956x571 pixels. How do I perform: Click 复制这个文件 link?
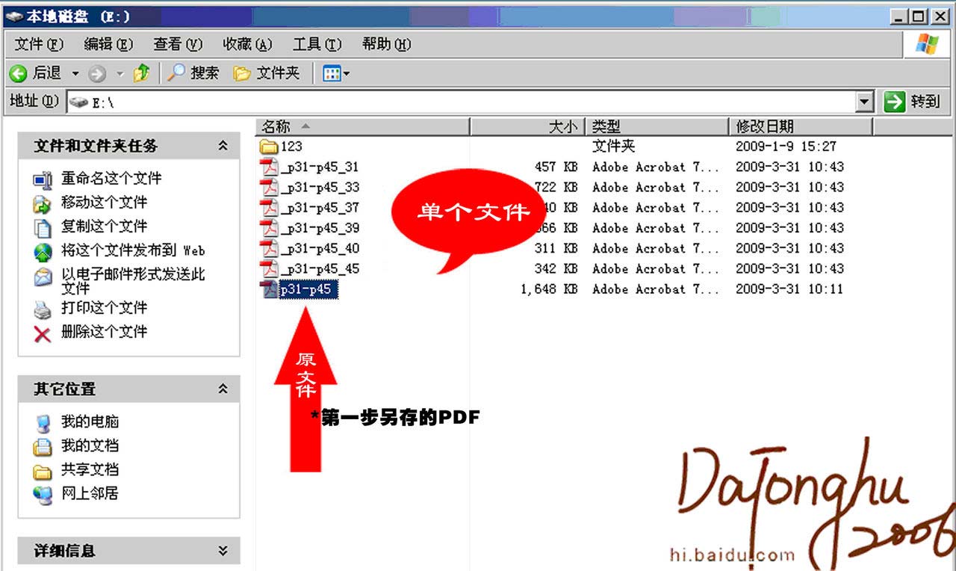coord(104,226)
